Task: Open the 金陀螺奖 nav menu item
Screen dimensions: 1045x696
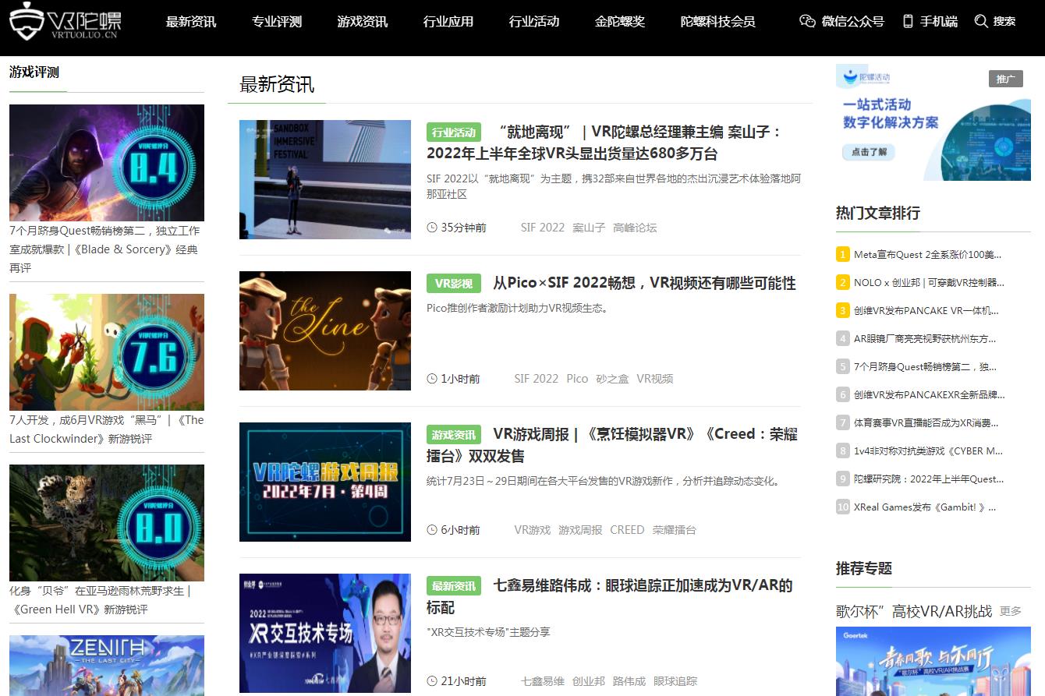Action: (620, 22)
